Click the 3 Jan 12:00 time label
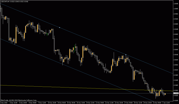The image size is (179, 104). tap(166, 103)
